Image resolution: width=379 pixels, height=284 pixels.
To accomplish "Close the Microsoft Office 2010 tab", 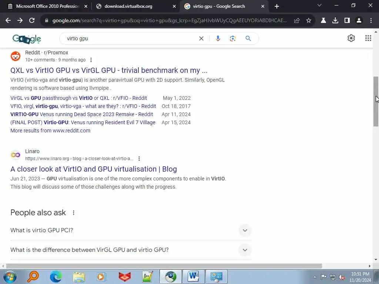I will tap(86, 6).
